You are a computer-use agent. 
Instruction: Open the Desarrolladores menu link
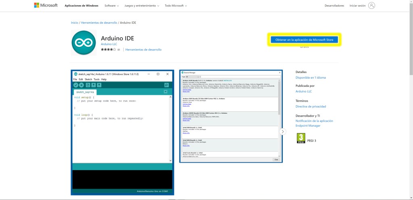click(334, 6)
